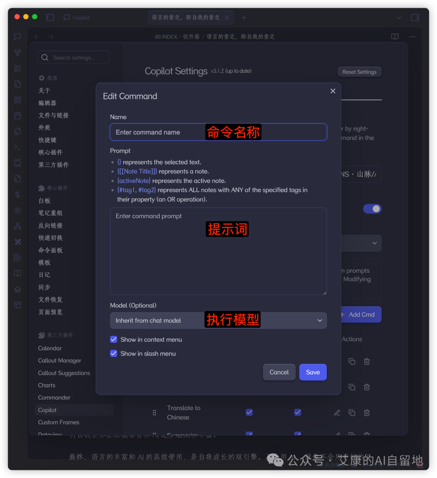Open the tab list chevron in title bar
The image size is (437, 478).
[399, 17]
